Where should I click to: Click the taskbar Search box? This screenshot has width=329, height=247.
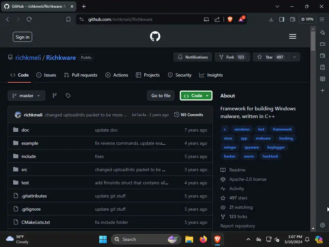(146, 239)
